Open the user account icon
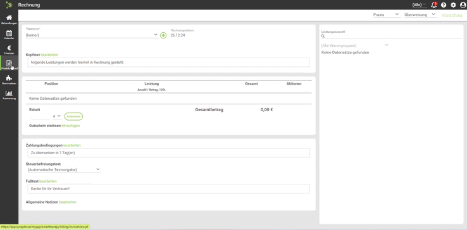The height and width of the screenshot is (230, 467). pos(463,5)
